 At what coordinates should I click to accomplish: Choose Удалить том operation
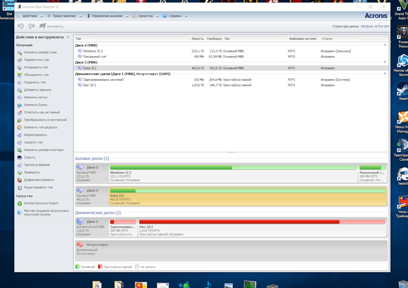point(30,143)
